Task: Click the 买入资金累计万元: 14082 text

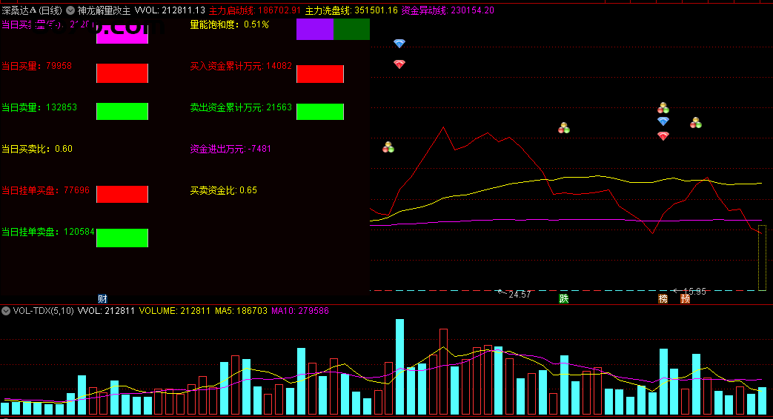Action: (241, 66)
